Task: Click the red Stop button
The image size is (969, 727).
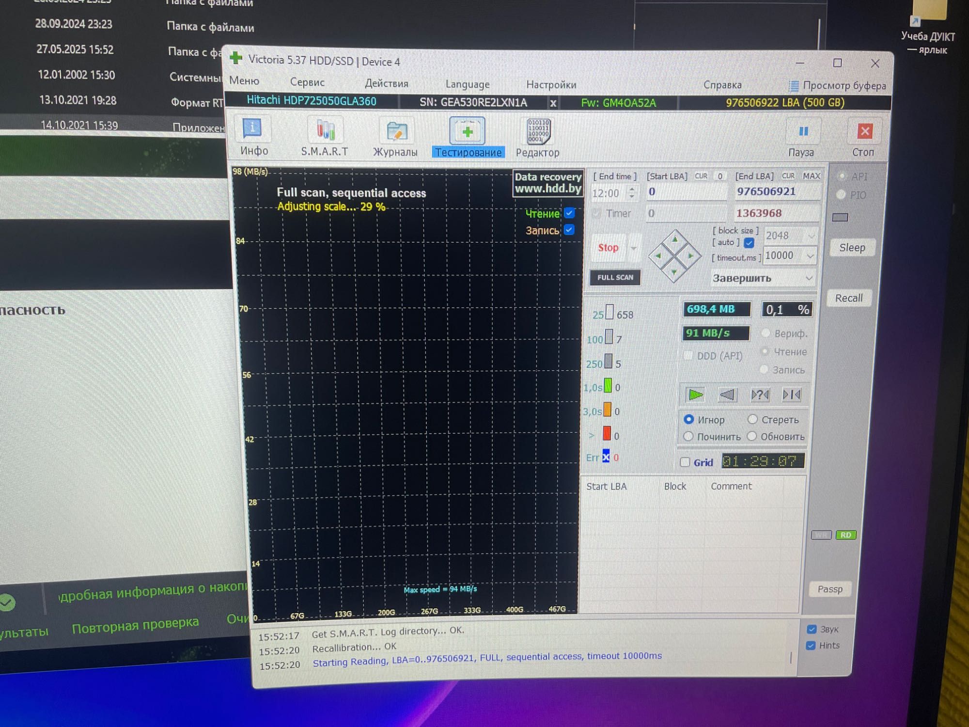Action: click(609, 248)
